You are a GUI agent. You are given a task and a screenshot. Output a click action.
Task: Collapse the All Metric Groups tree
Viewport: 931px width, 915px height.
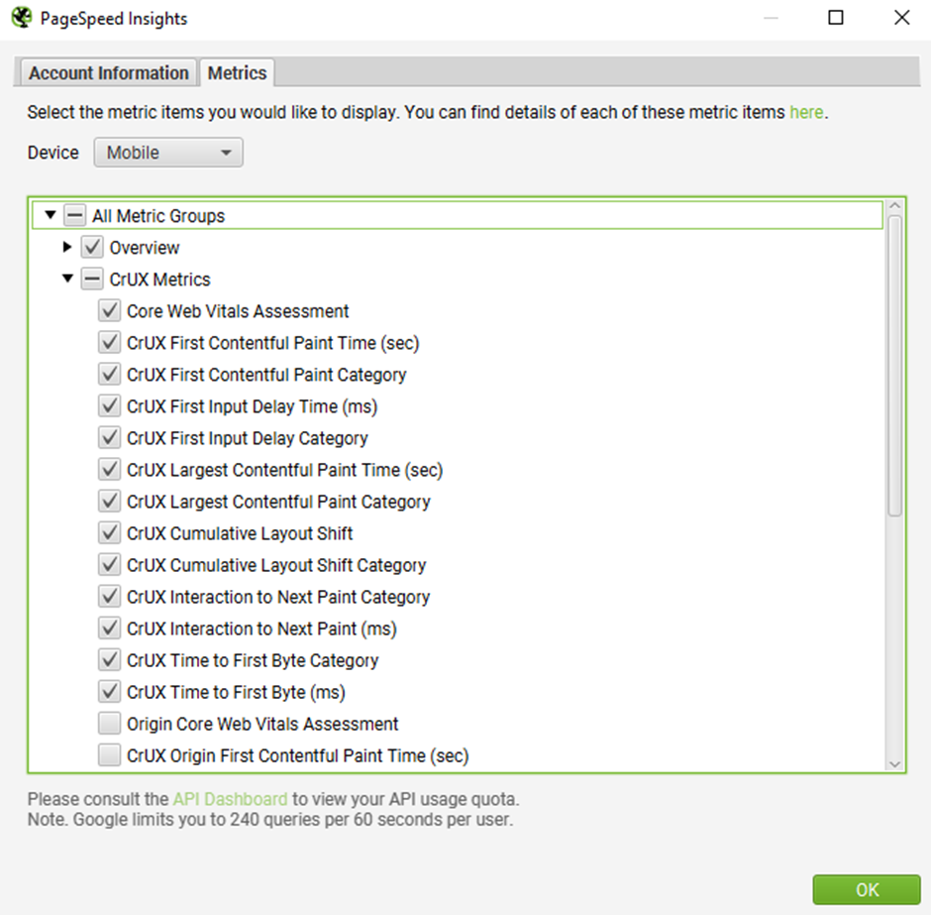pos(51,214)
